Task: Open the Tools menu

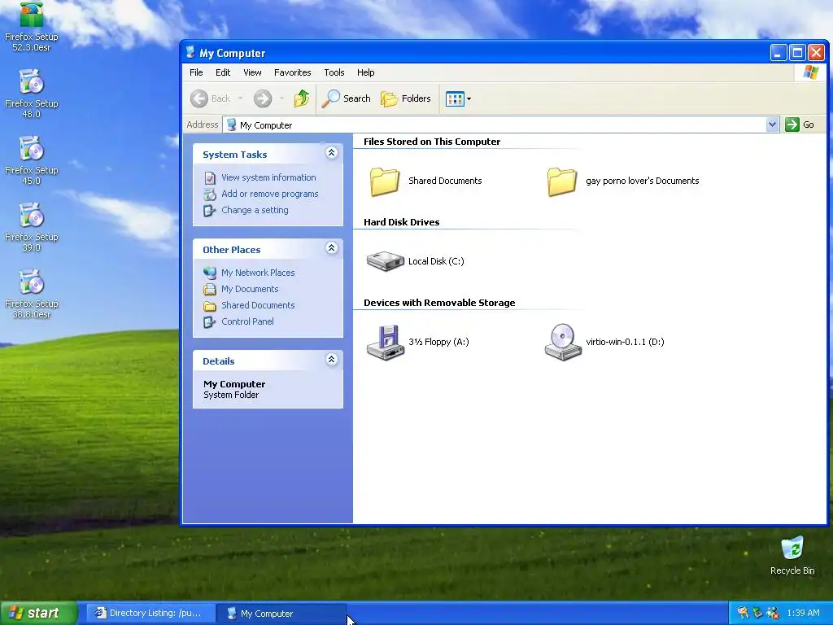Action: point(334,72)
